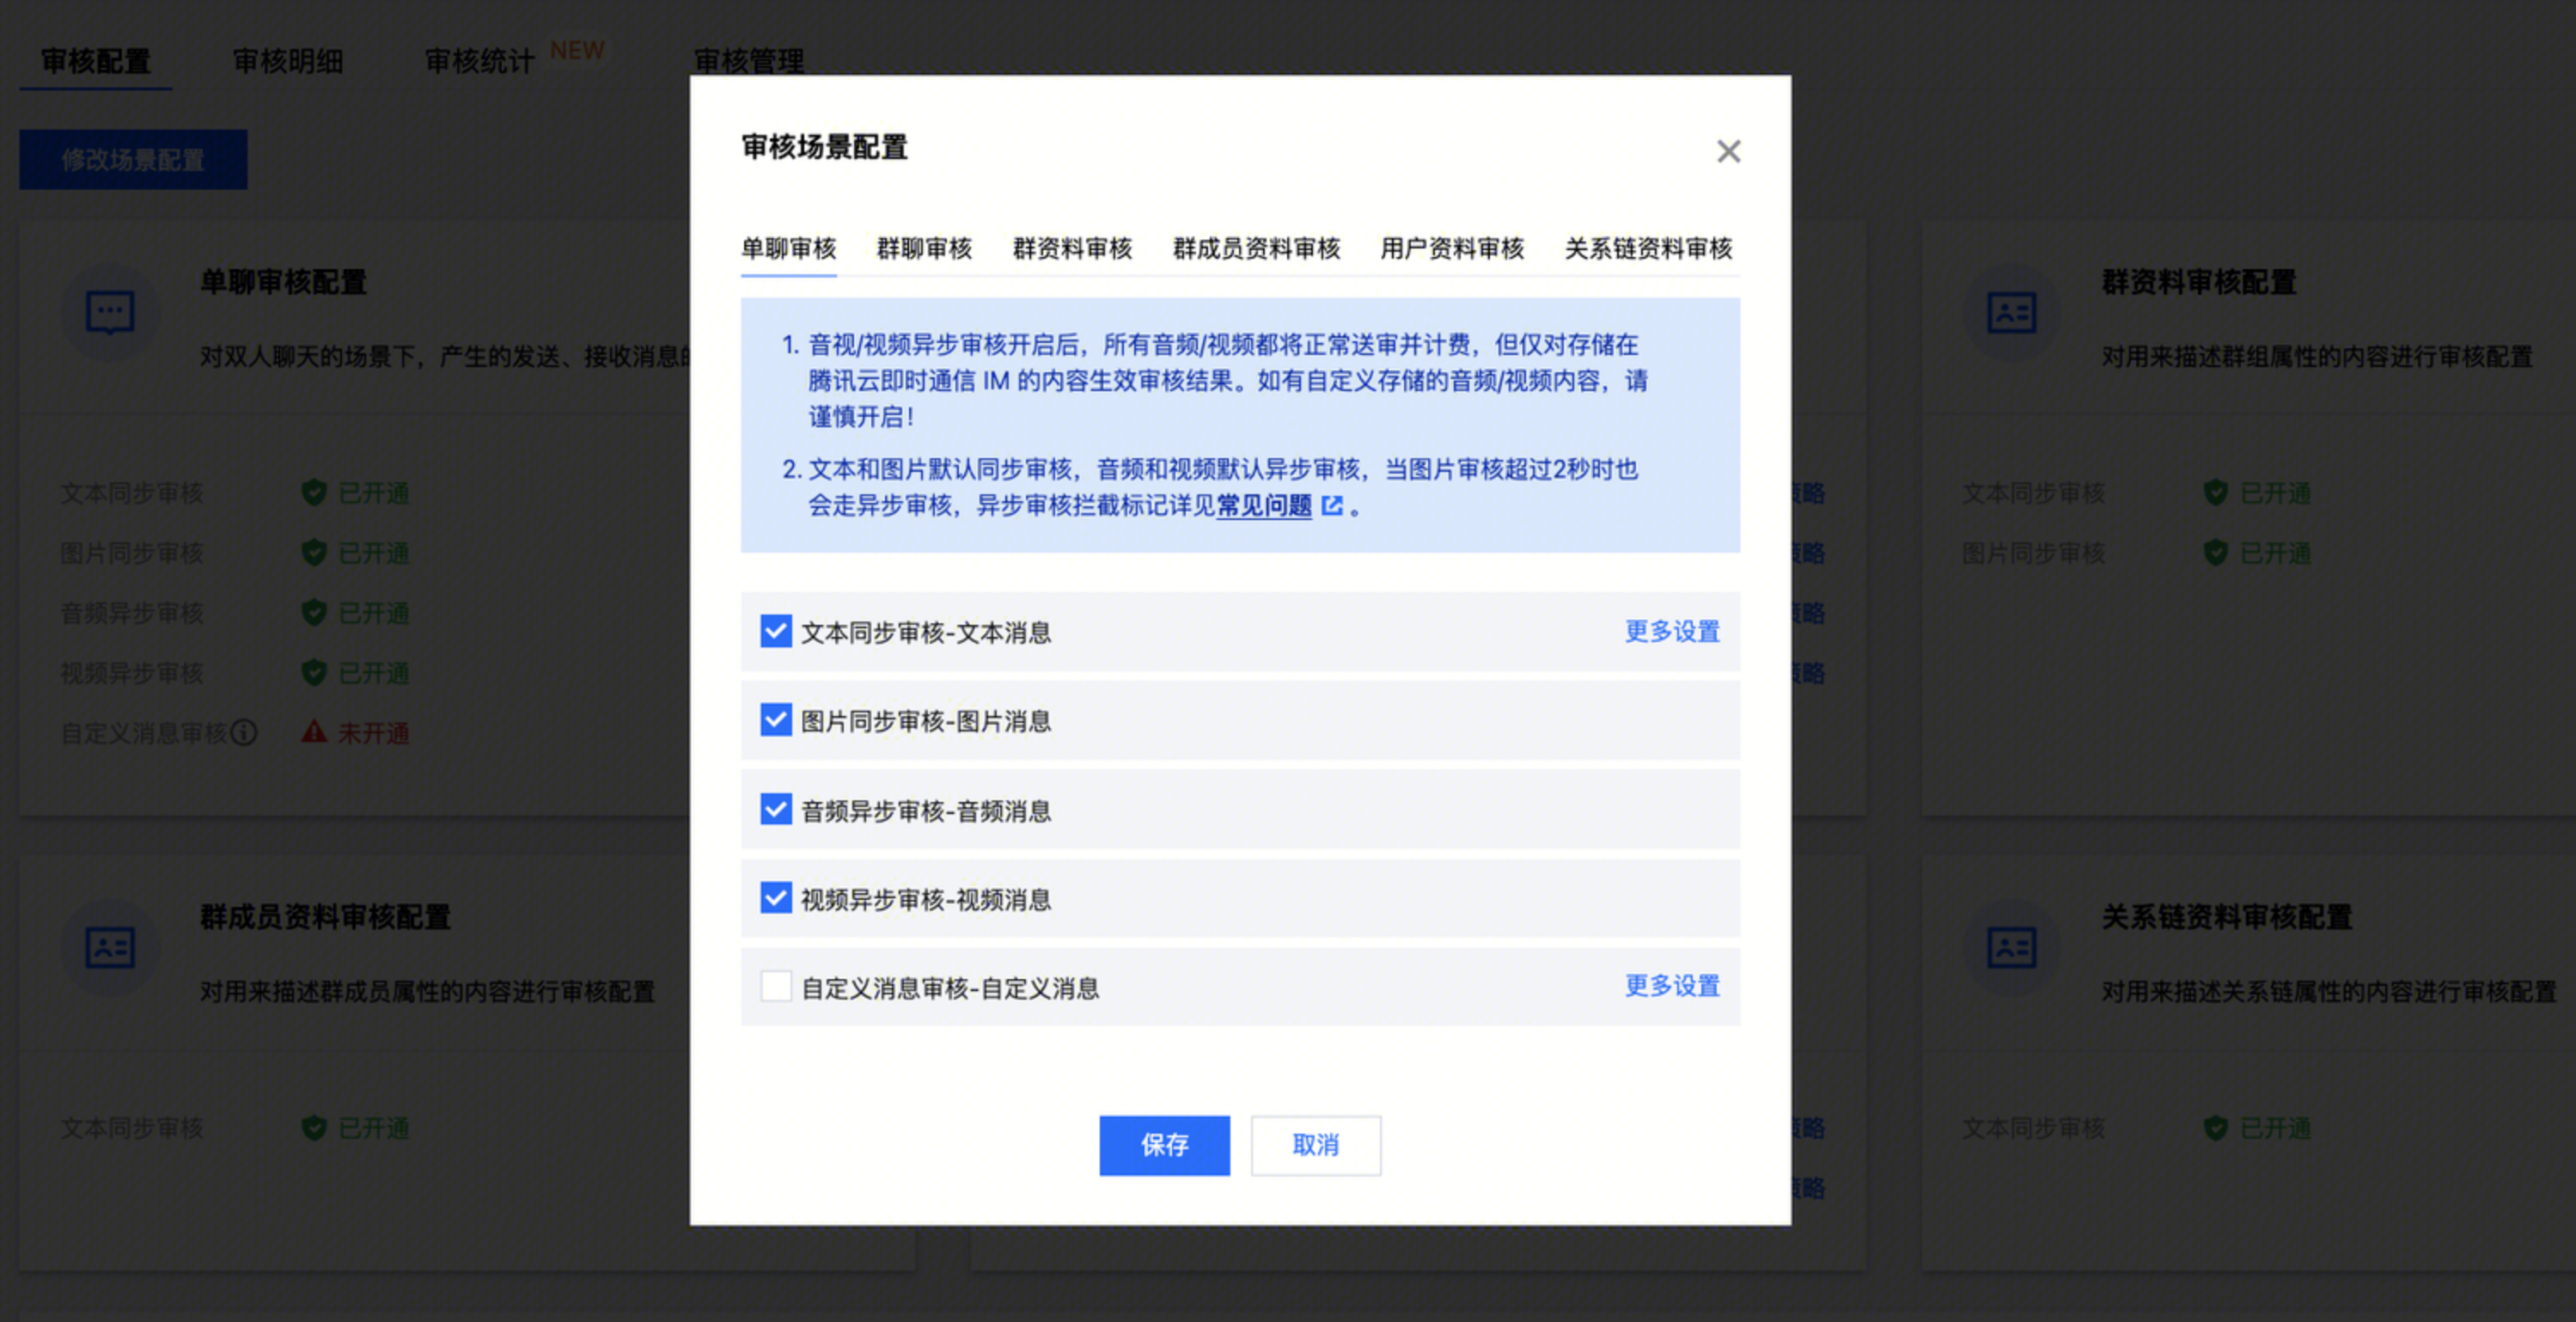The height and width of the screenshot is (1322, 2576).
Task: Click warning triangle icon beside 未开通
Action: pyautogui.click(x=314, y=732)
